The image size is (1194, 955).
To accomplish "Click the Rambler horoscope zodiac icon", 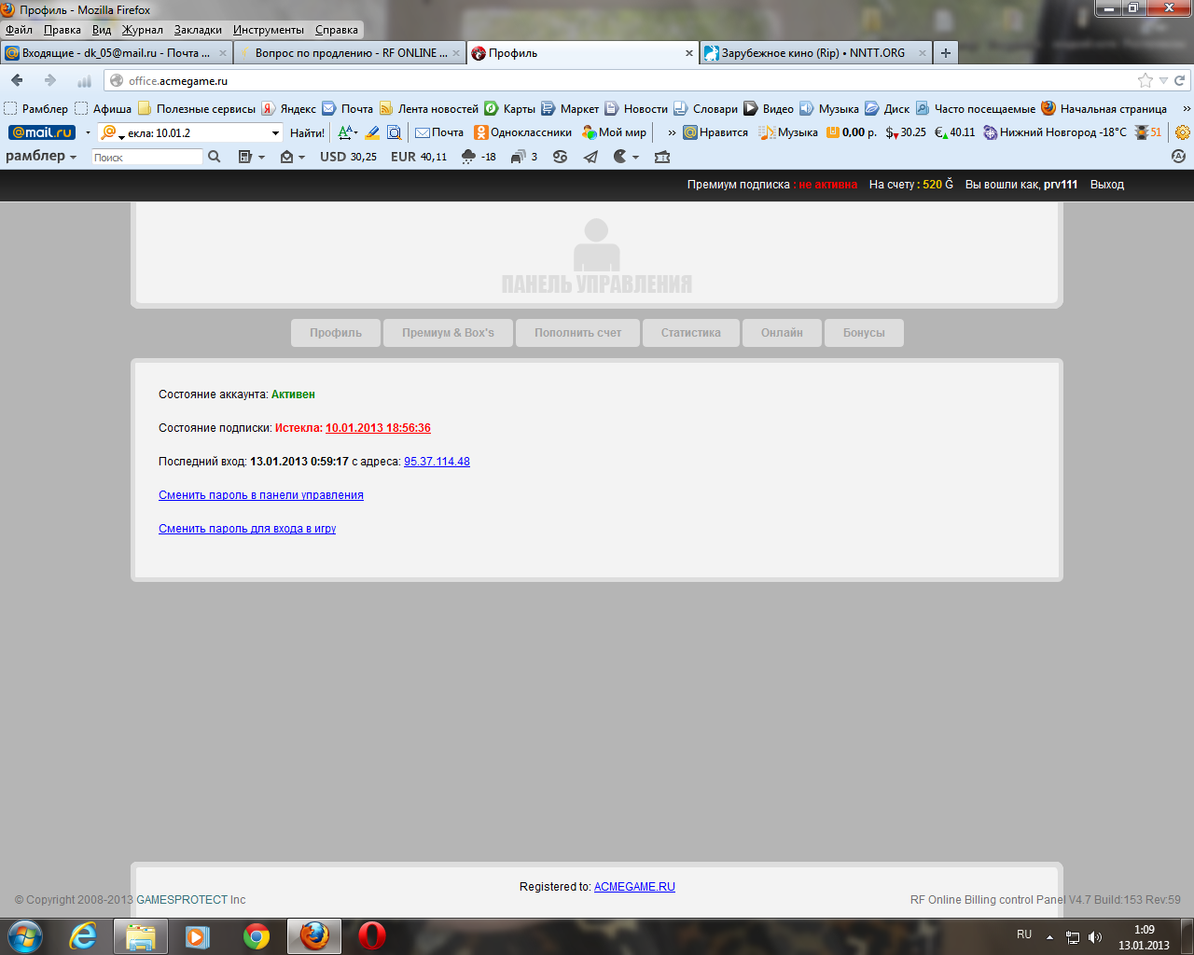I will pos(560,157).
